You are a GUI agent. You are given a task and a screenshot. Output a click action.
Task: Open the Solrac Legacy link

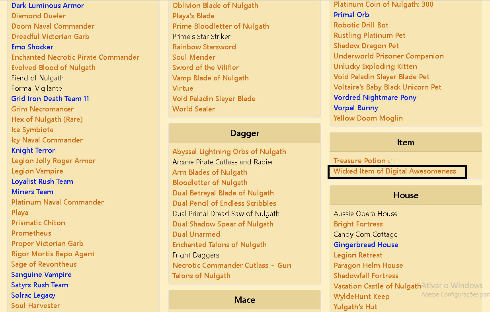(x=33, y=295)
